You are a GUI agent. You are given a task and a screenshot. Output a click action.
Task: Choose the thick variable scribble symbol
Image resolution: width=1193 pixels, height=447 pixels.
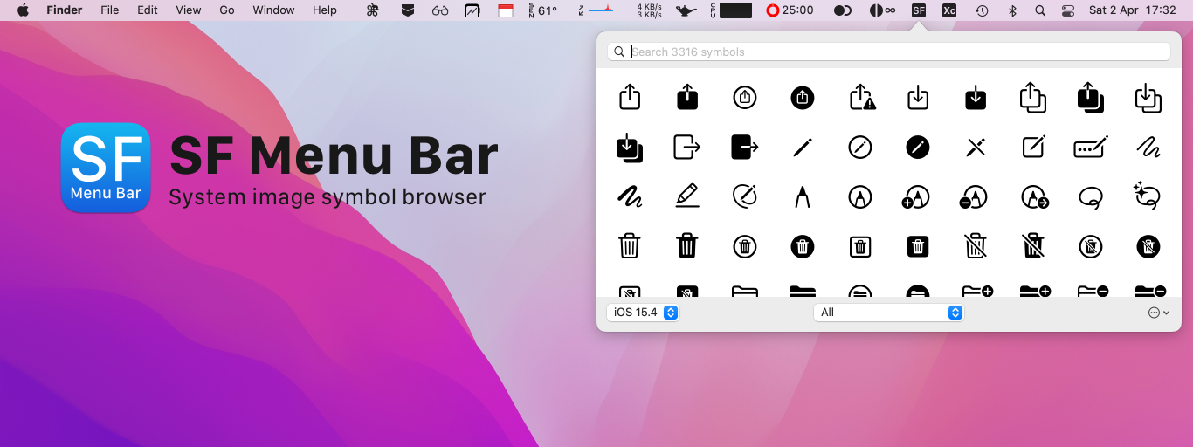(x=630, y=197)
